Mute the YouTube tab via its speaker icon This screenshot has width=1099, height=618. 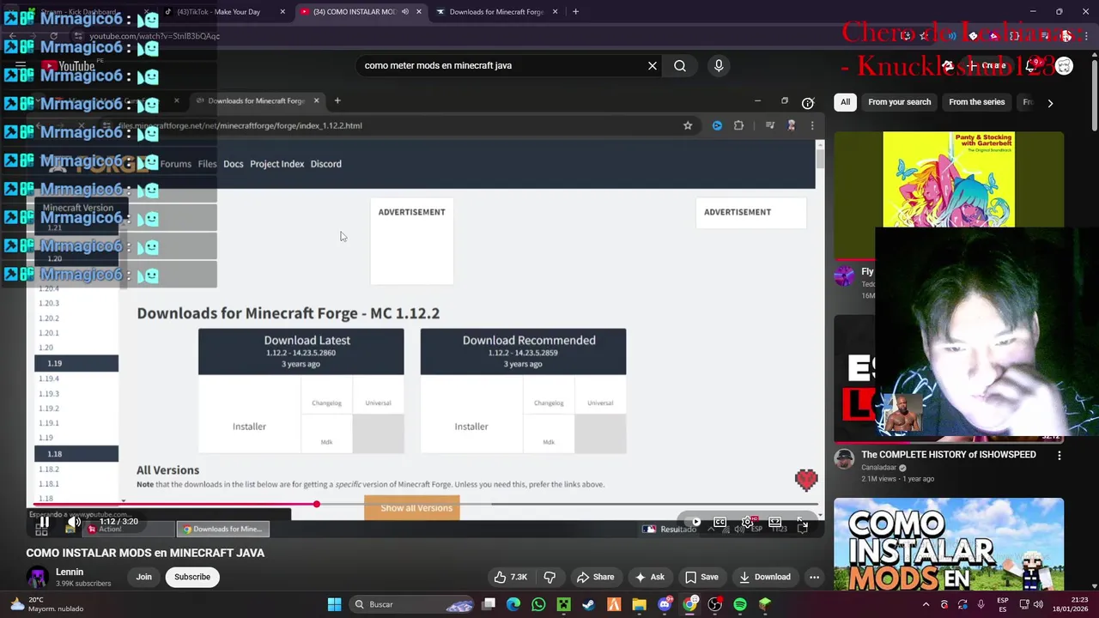pyautogui.click(x=404, y=12)
